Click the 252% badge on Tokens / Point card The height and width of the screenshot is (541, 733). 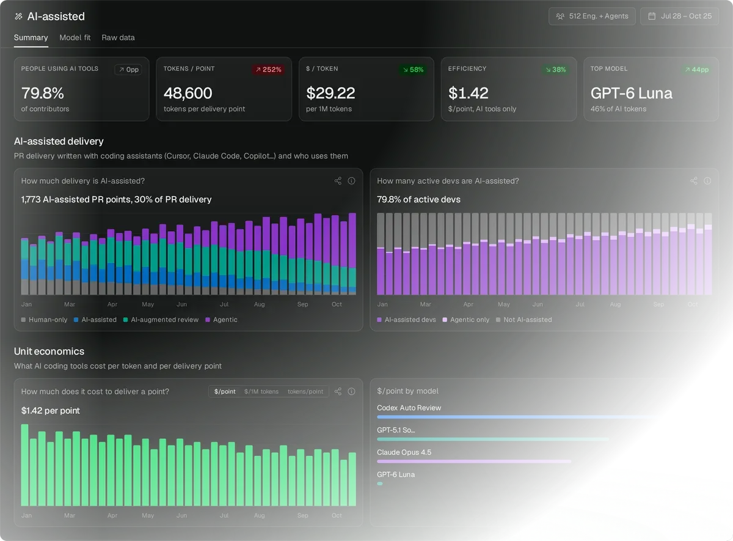coord(268,70)
